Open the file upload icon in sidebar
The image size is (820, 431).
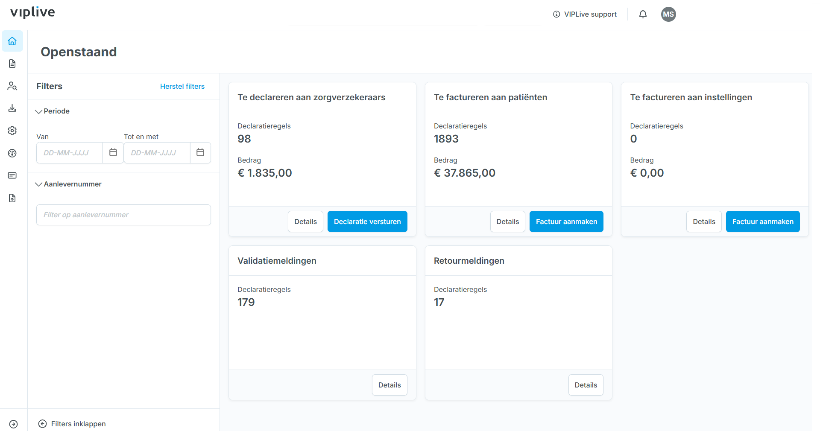12,198
